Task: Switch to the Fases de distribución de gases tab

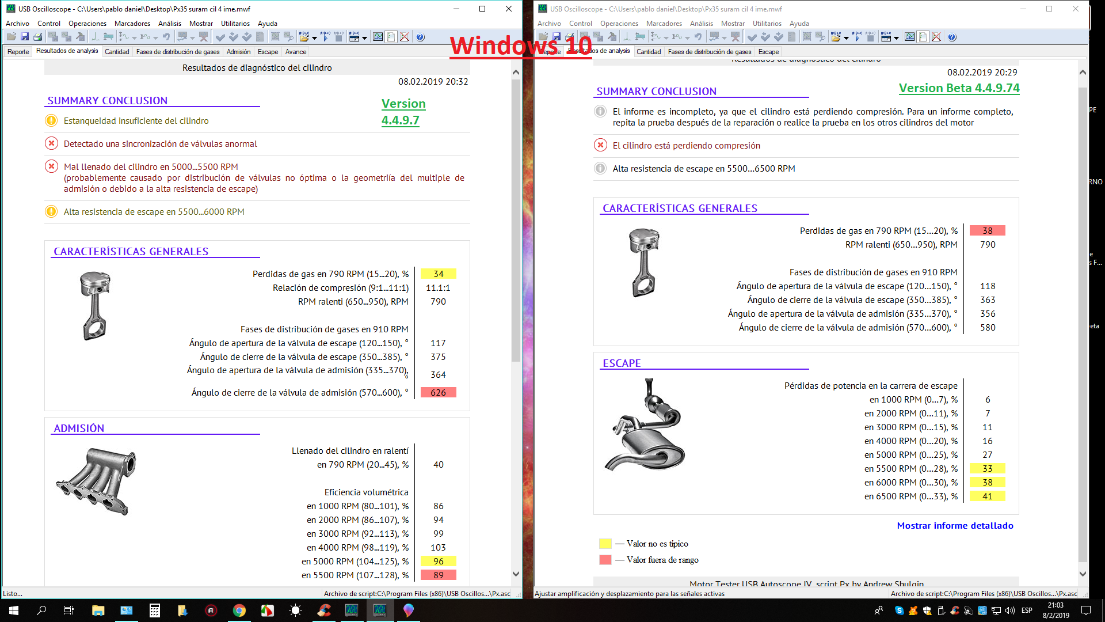Action: pos(178,51)
